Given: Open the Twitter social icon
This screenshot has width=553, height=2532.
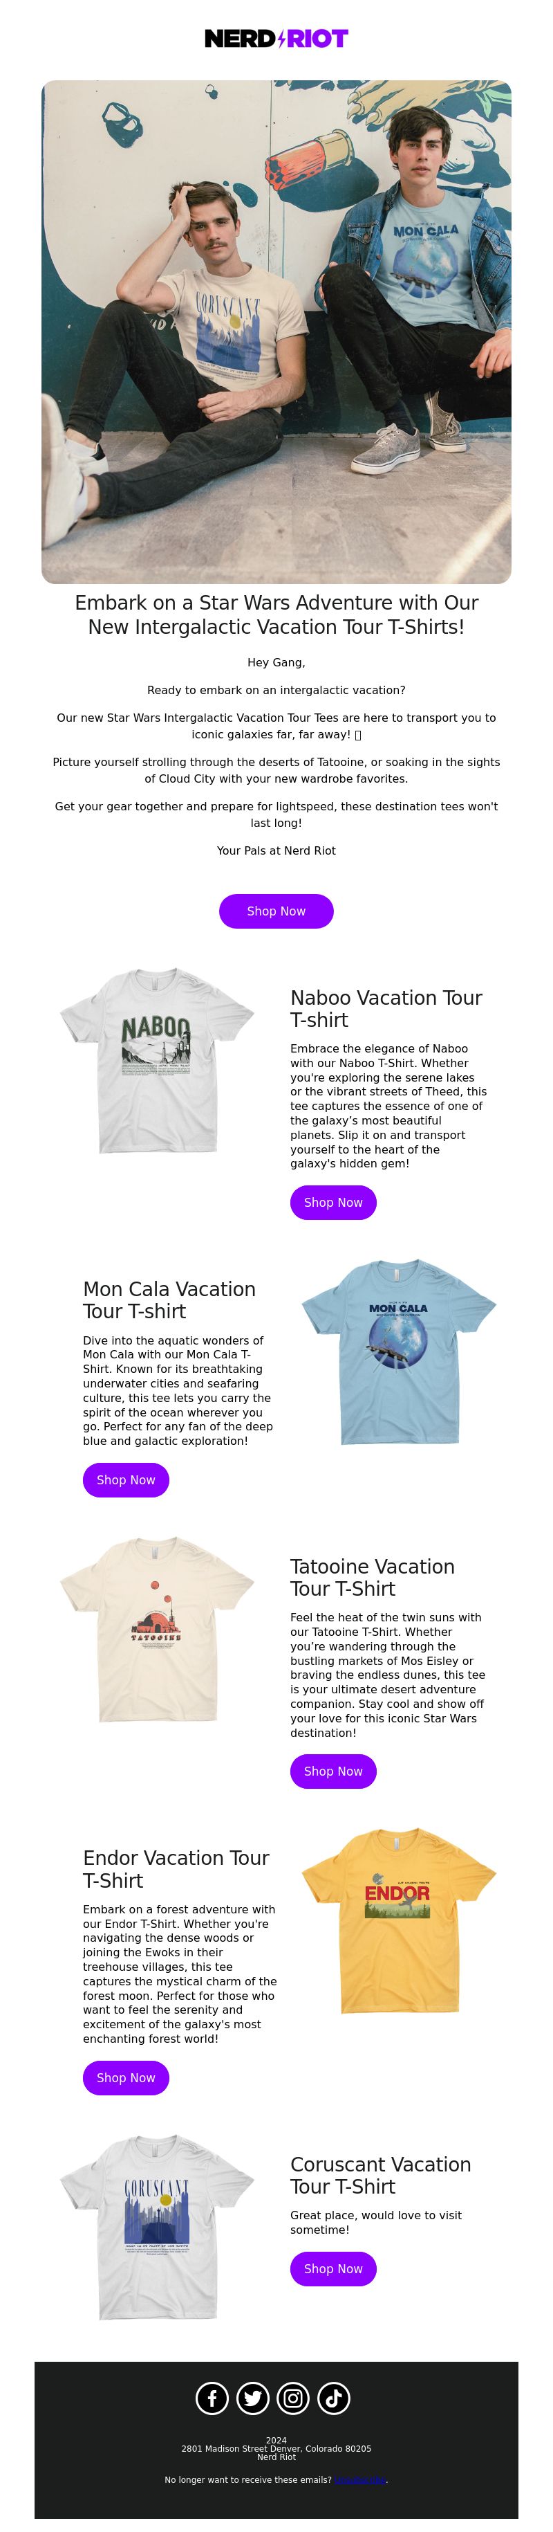Looking at the screenshot, I should point(252,2397).
